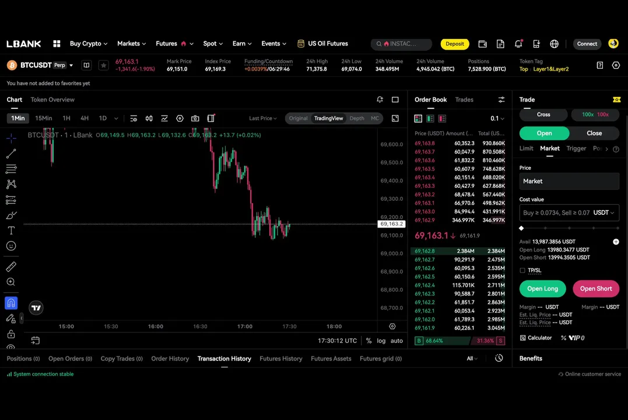Open the order book 0.1 precision dropdown
The height and width of the screenshot is (420, 628).
tap(497, 118)
